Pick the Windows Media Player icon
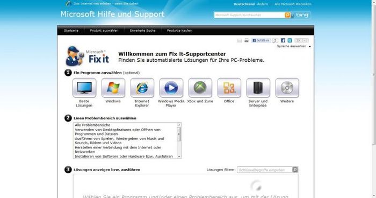The height and width of the screenshot is (198, 376). pyautogui.click(x=171, y=88)
